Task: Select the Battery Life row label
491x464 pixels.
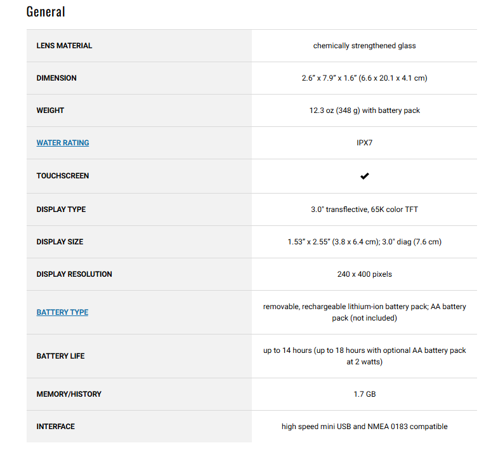Action: (x=60, y=356)
